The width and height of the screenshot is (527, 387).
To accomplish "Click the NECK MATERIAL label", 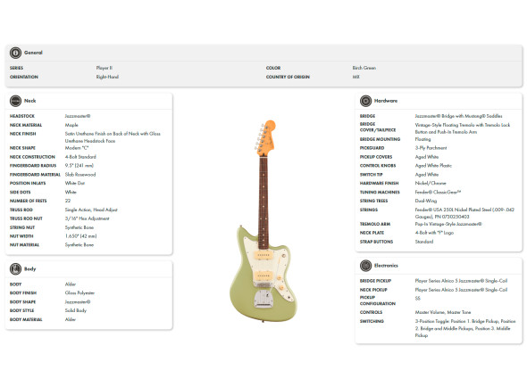I will tap(26, 125).
